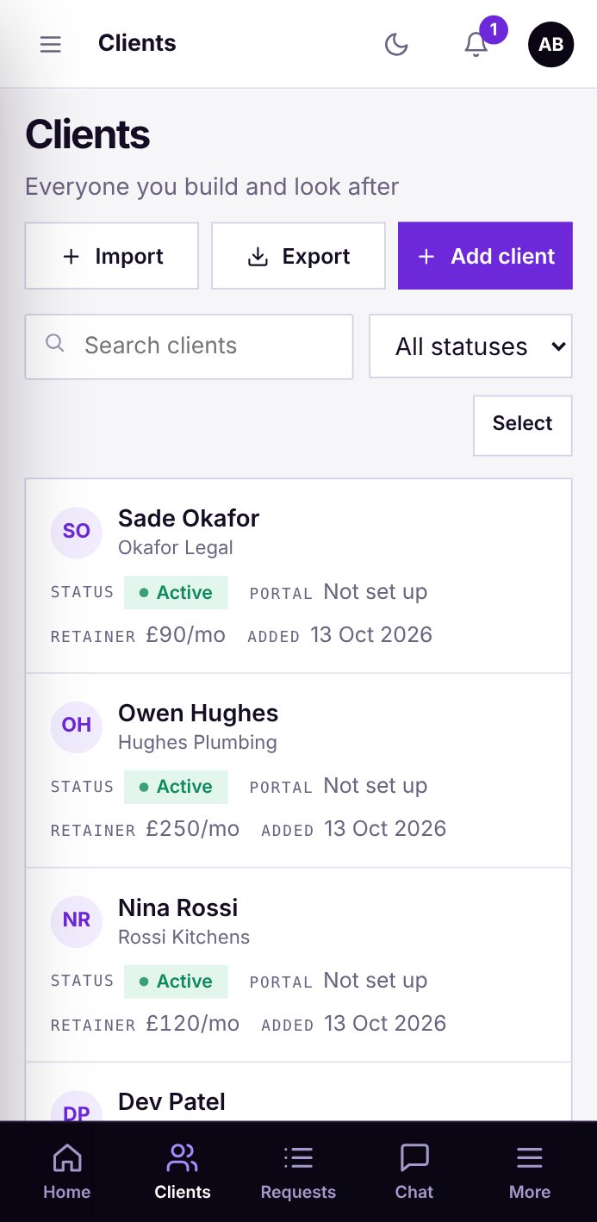Go to Home tab
The width and height of the screenshot is (597, 1222).
point(67,1172)
